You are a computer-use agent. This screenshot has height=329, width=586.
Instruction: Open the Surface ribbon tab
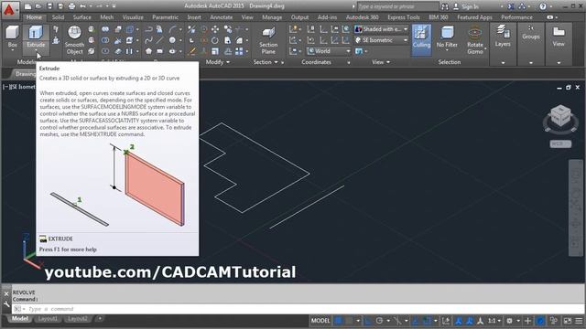click(81, 17)
